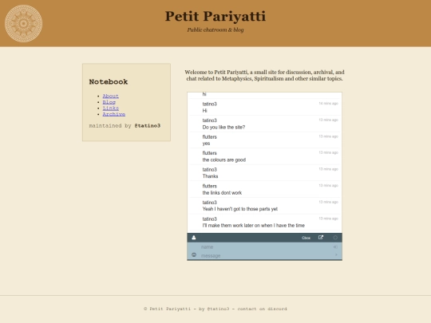The image size is (431, 323).
Task: Click the 'Thanks' message from tatino3
Action: pyautogui.click(x=210, y=176)
